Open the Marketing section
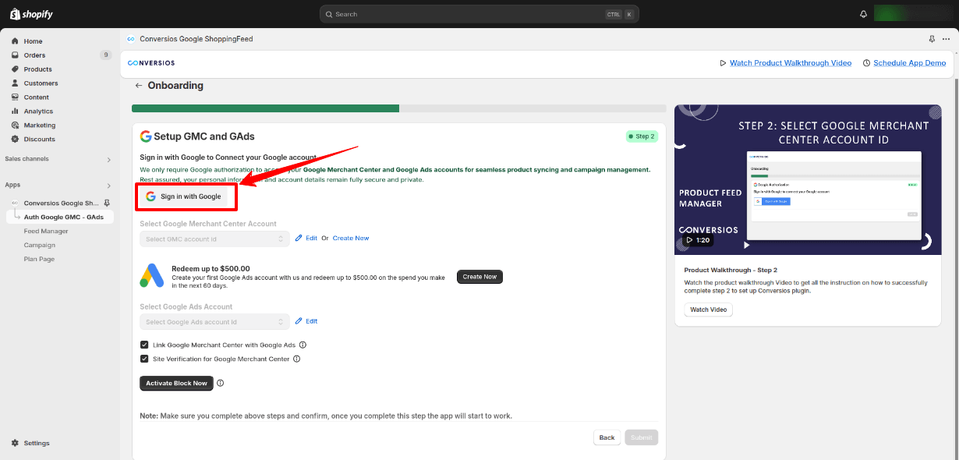Viewport: 959px width, 460px height. [x=39, y=126]
